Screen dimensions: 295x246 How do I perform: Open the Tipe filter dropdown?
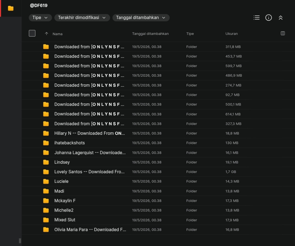tap(40, 18)
